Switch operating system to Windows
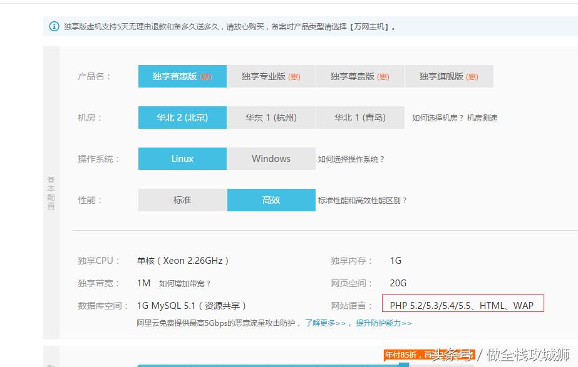 click(271, 158)
